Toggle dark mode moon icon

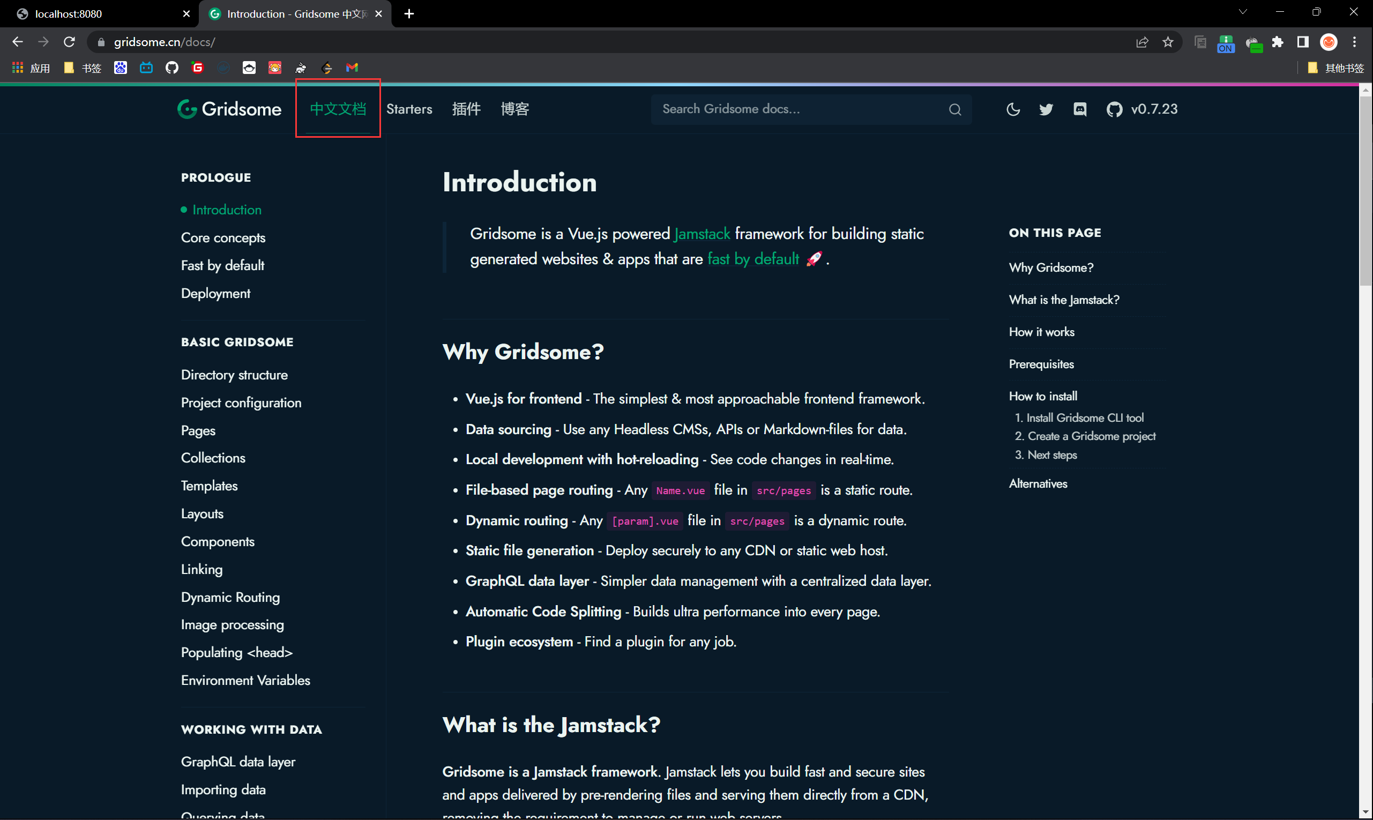click(1013, 109)
